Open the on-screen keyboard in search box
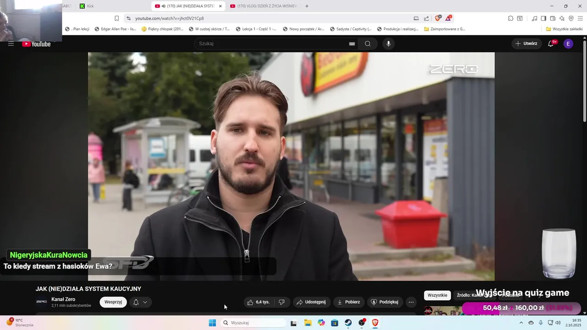This screenshot has height=330, width=587. (x=352, y=44)
